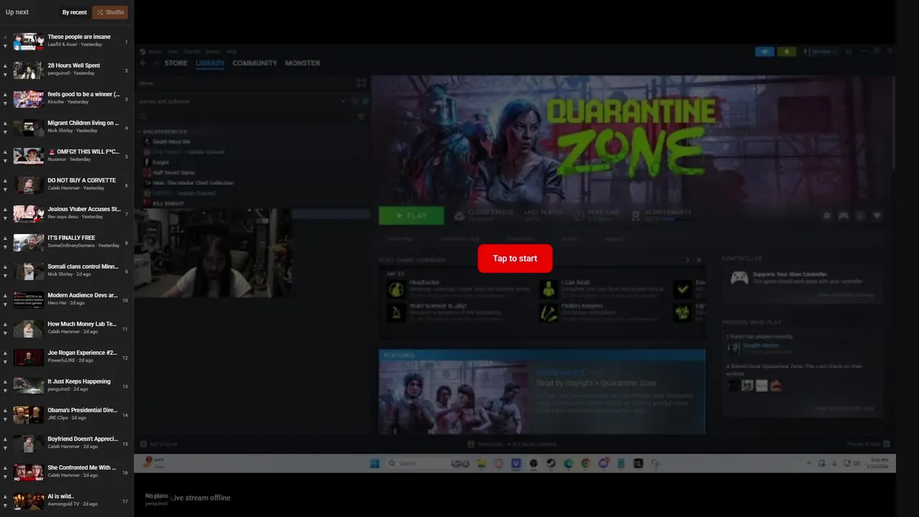
Task: Move 'DO NOT BUY A CORVETTE' up
Action: (5, 180)
